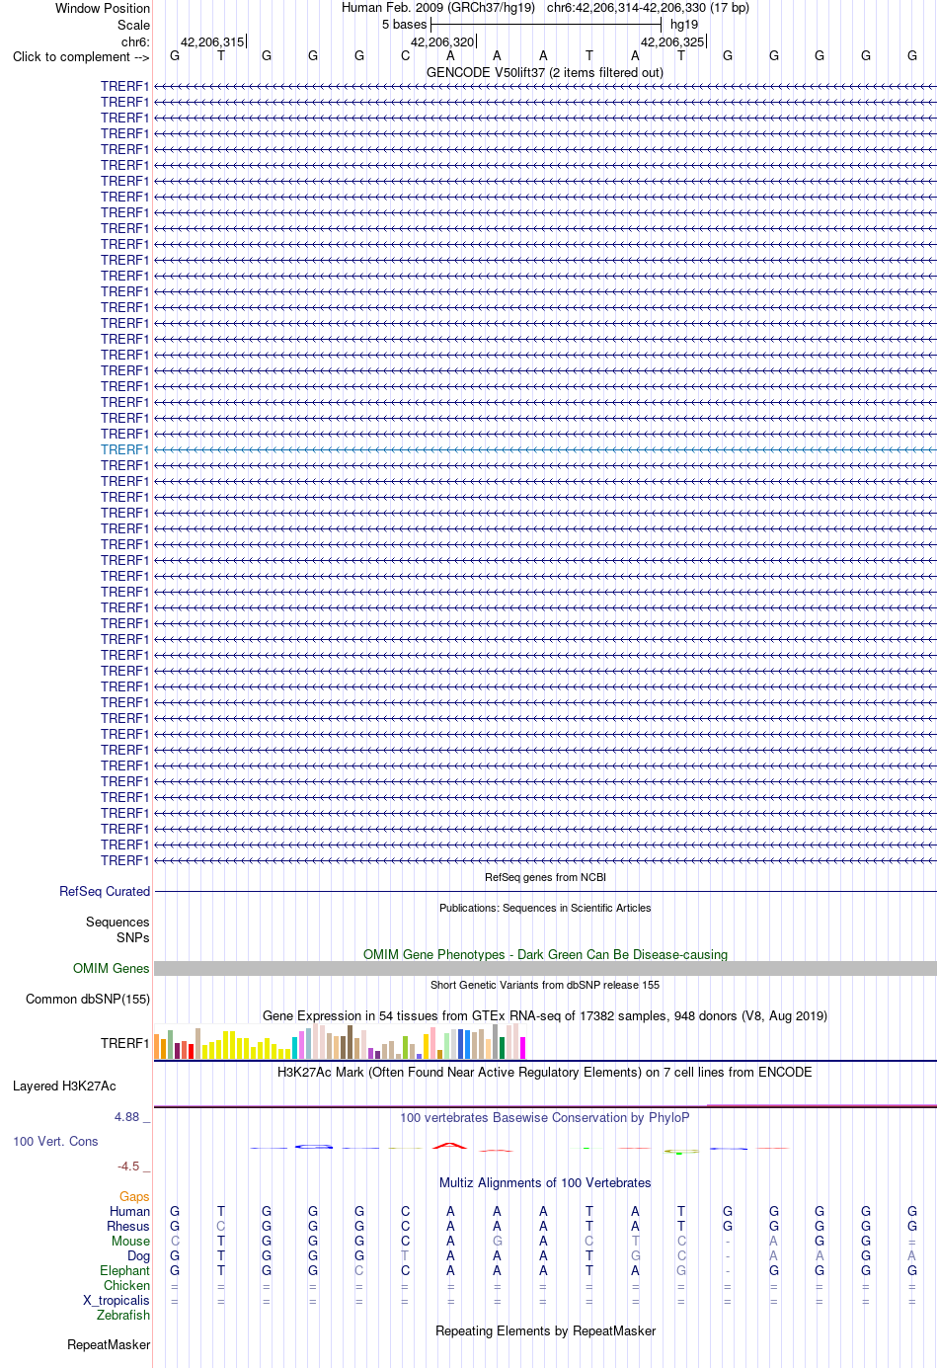The image size is (938, 1368).
Task: Open Multiz Alignments of 100 Vertebrates title
Action: pyautogui.click(x=545, y=1182)
